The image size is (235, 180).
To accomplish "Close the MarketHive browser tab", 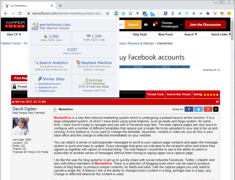I will tap(52, 6).
